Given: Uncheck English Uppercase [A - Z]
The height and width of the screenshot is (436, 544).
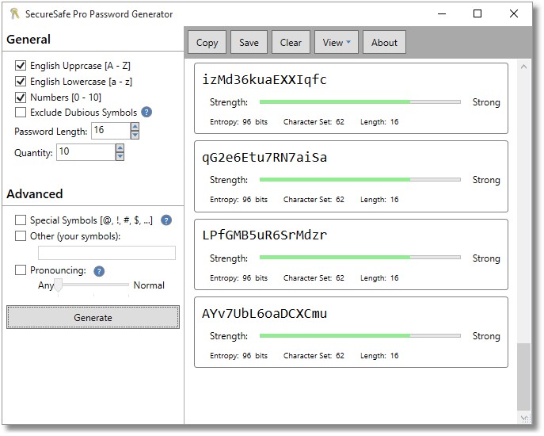Looking at the screenshot, I should [x=21, y=65].
